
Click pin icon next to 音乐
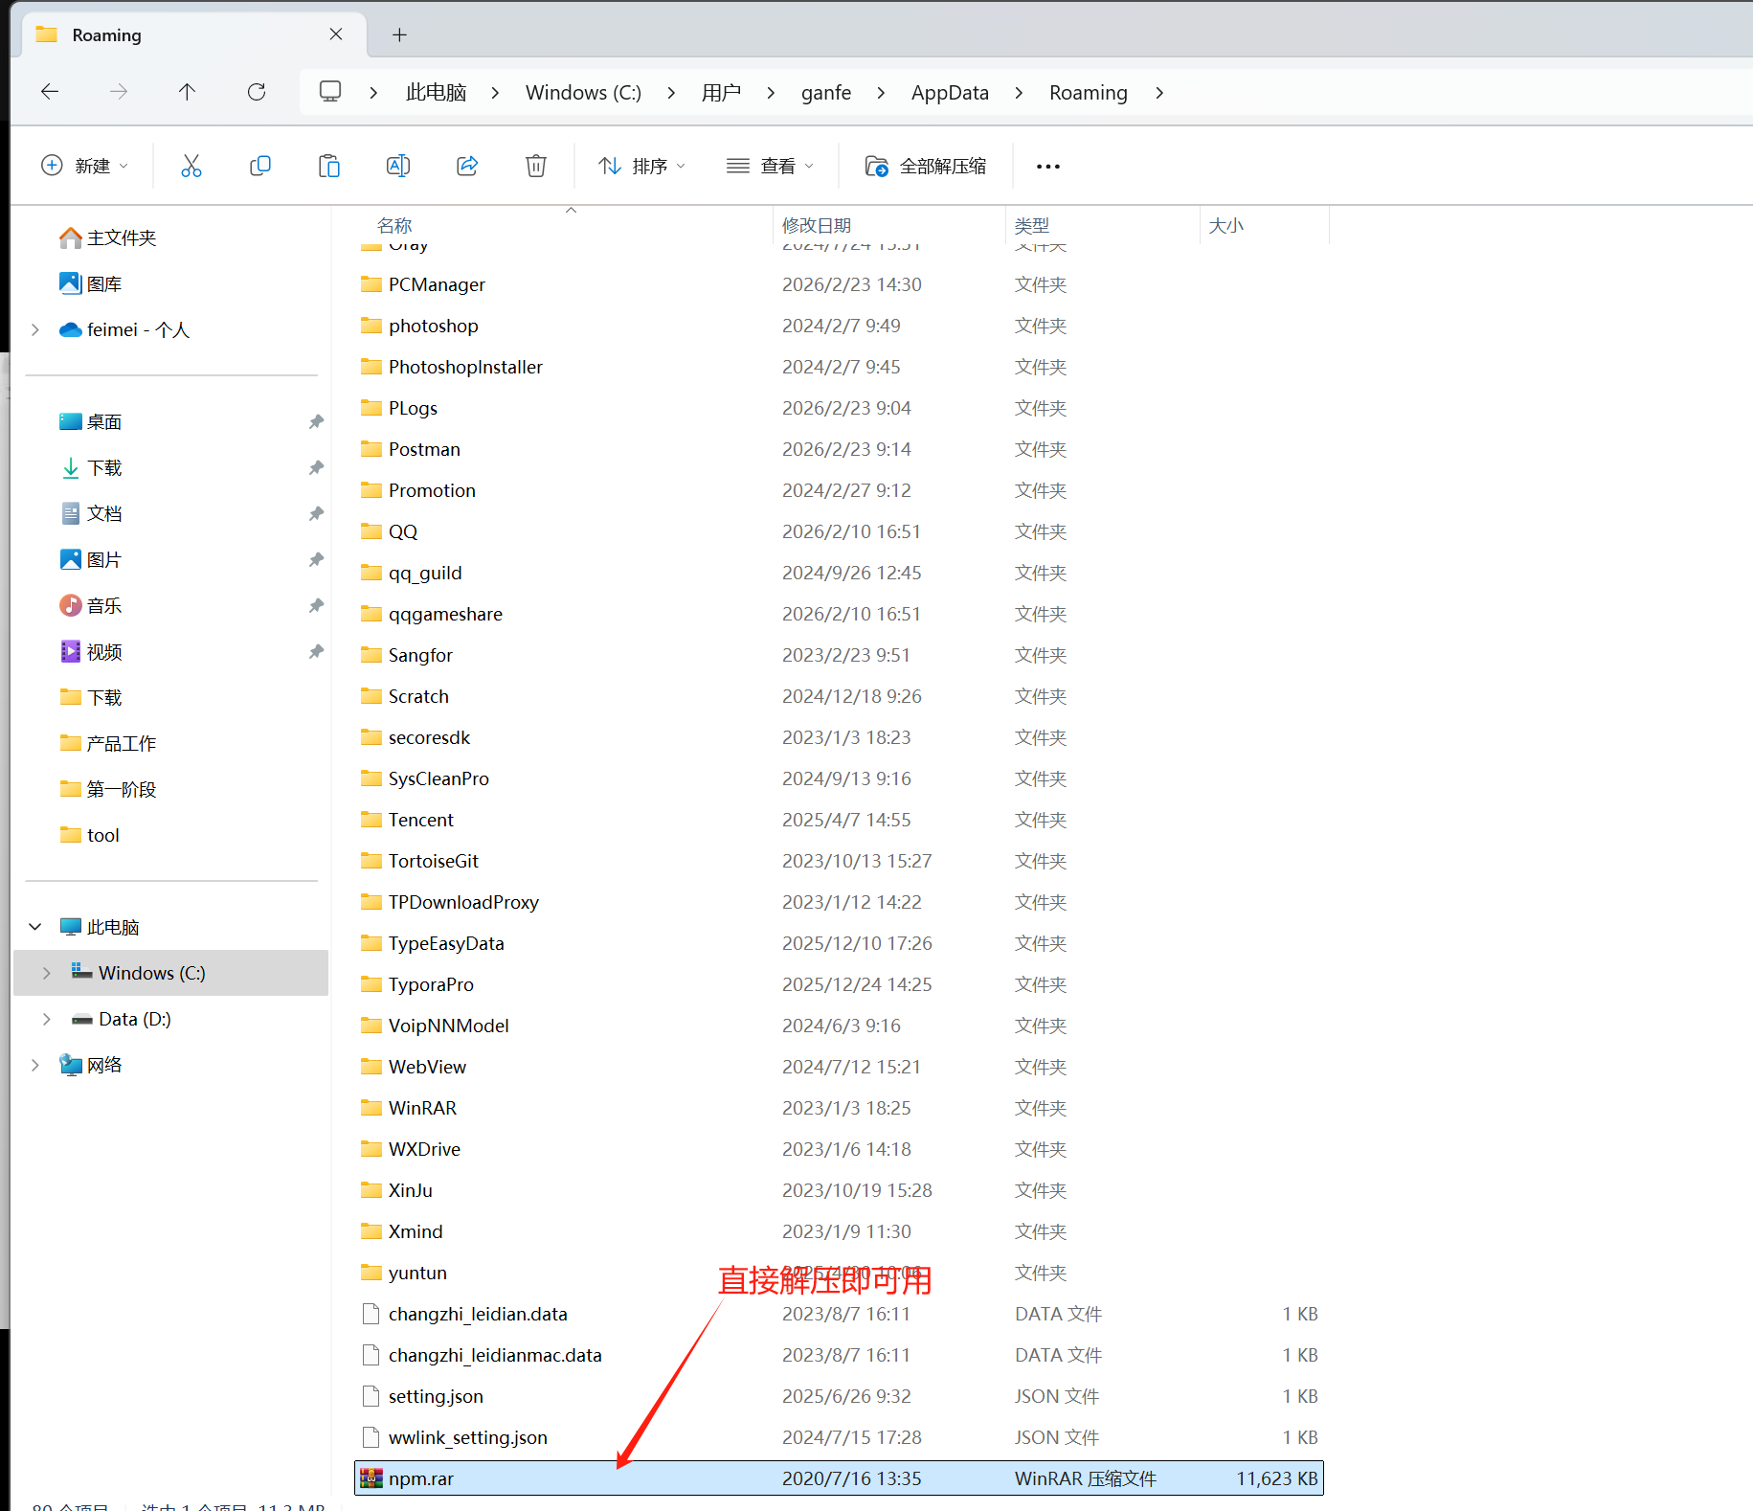(316, 605)
